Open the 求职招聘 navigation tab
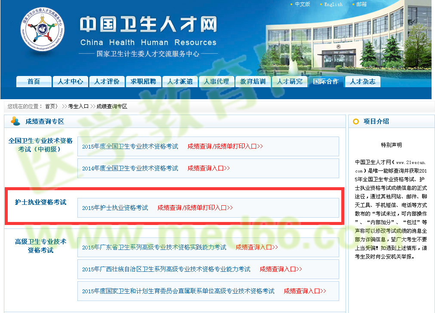This screenshot has width=435, height=313. [143, 81]
